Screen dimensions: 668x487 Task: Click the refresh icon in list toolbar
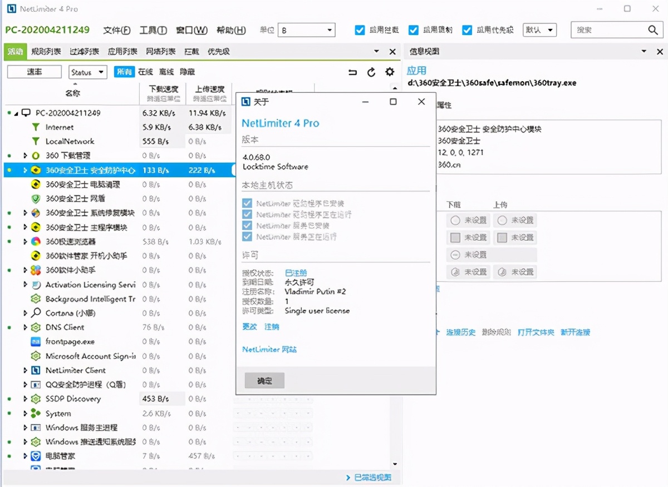pos(371,72)
